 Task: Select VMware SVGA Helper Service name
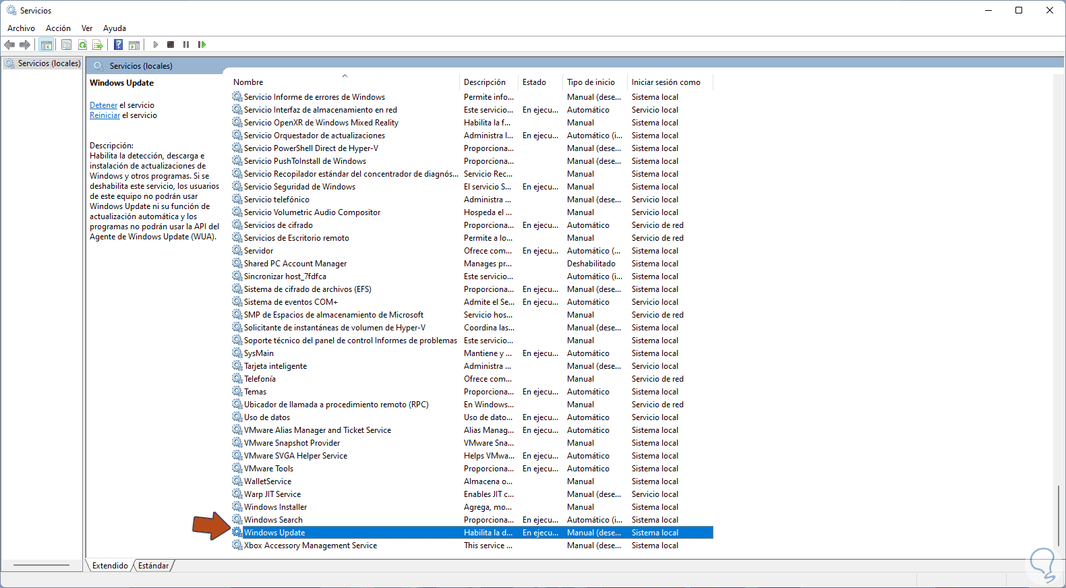coord(295,456)
